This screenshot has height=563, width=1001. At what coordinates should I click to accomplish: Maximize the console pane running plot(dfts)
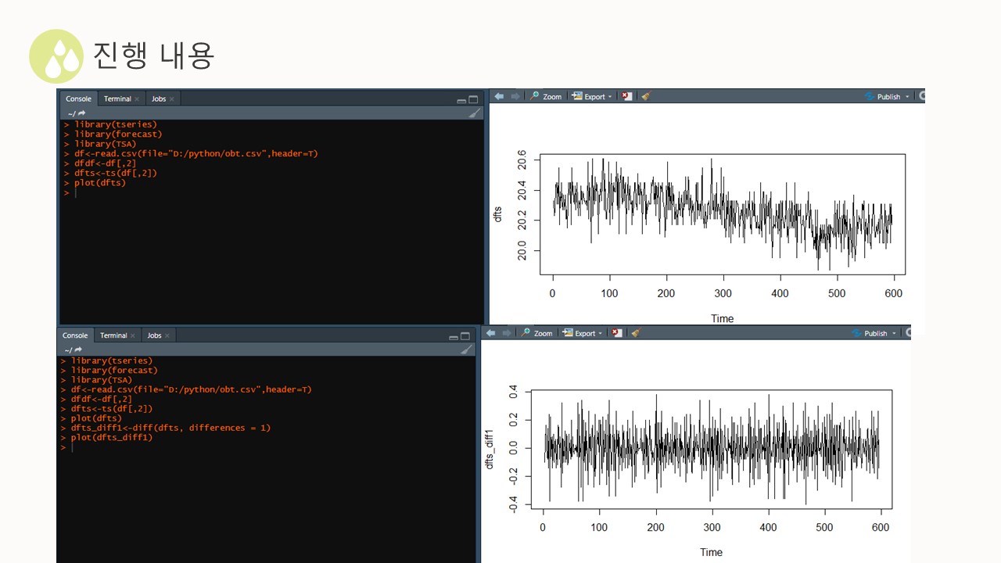(473, 99)
